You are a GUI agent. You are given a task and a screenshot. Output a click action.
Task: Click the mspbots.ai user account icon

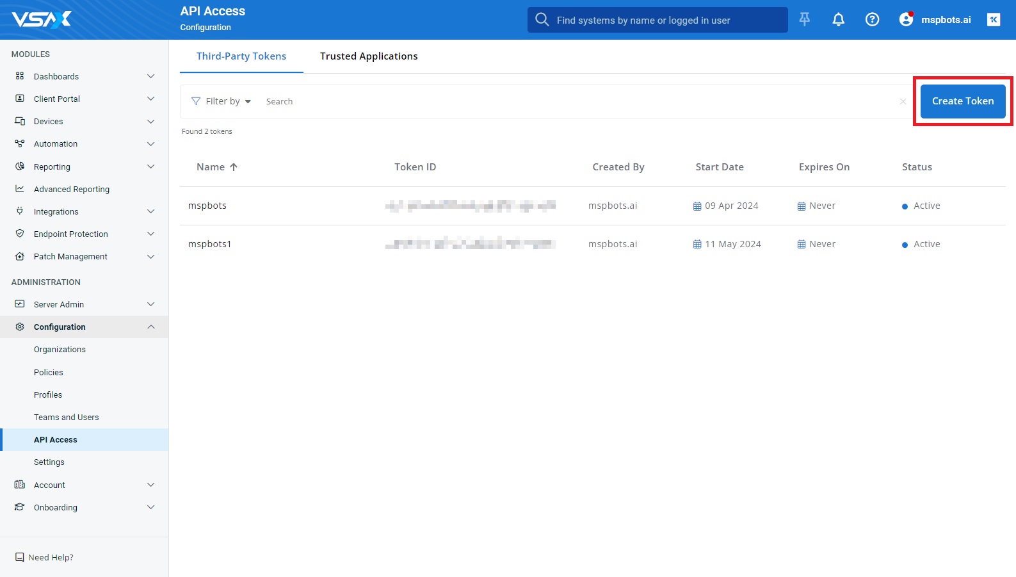tap(906, 20)
